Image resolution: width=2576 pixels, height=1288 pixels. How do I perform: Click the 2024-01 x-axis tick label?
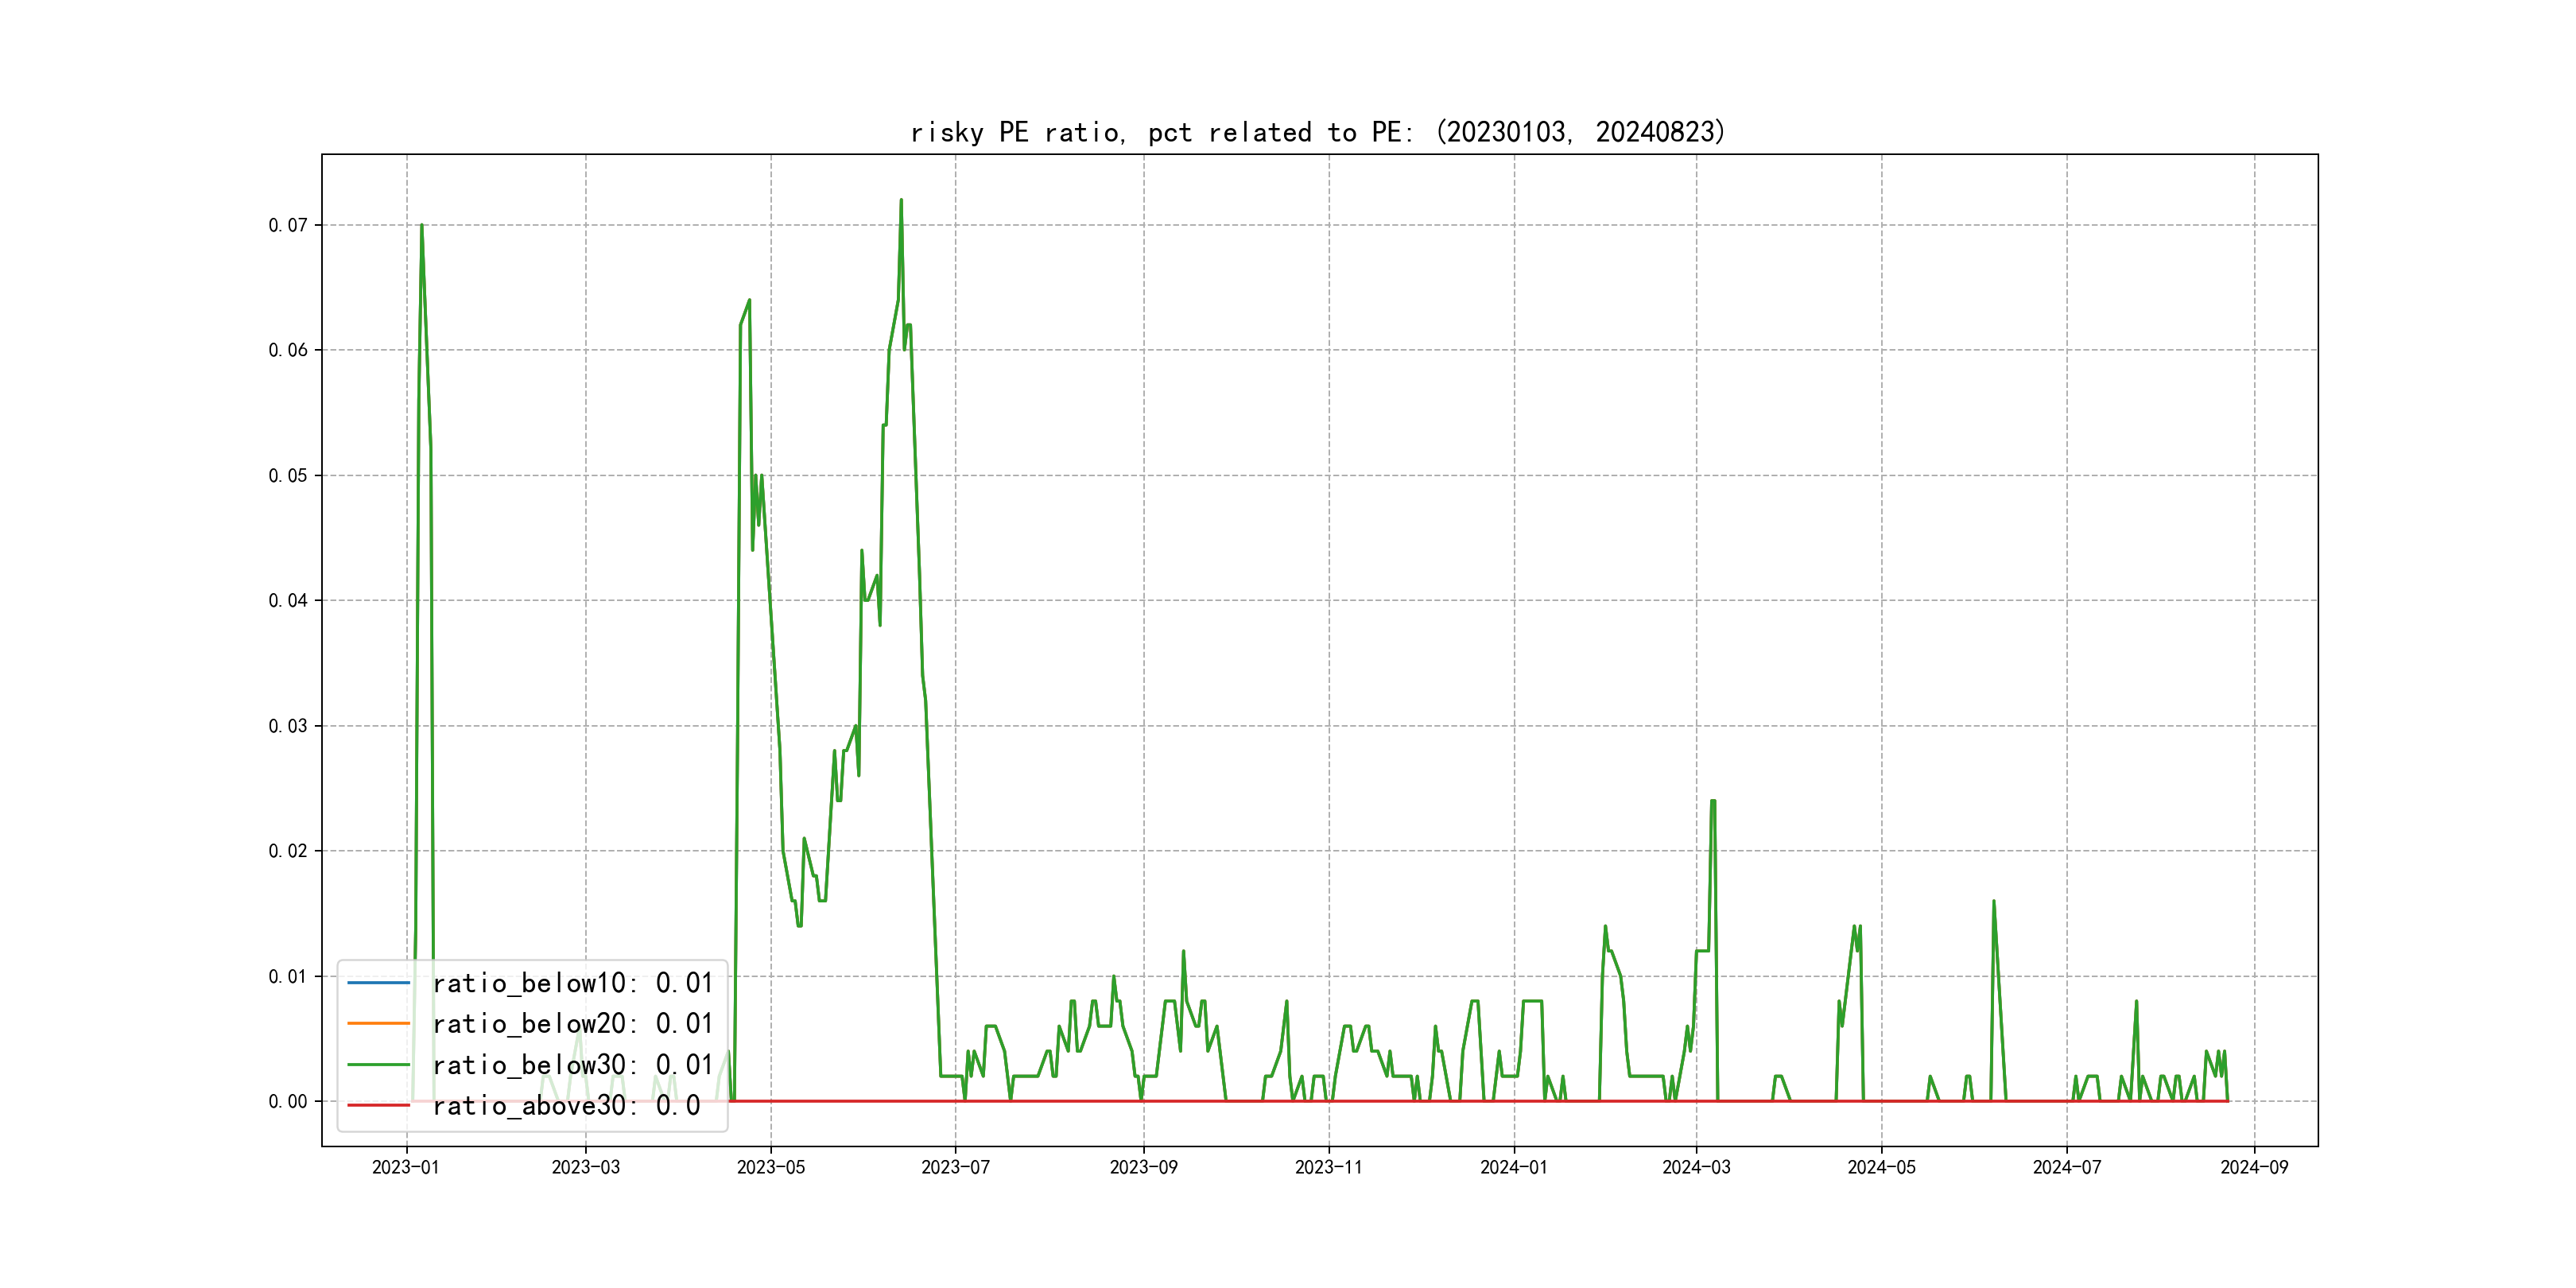[1513, 1167]
